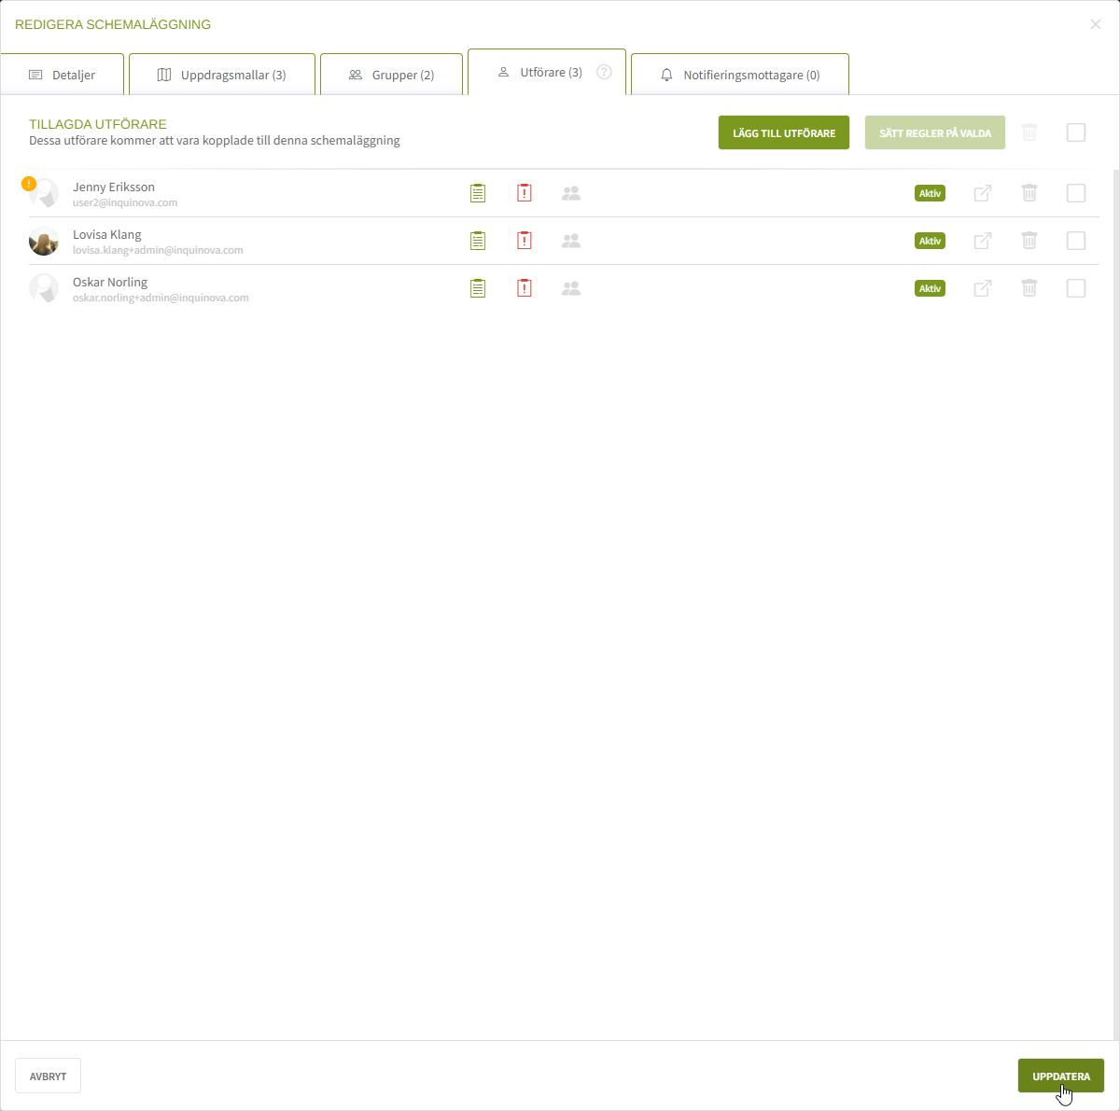Image resolution: width=1120 pixels, height=1111 pixels.
Task: Open groups icon for Oskar Norling
Action: [x=571, y=288]
